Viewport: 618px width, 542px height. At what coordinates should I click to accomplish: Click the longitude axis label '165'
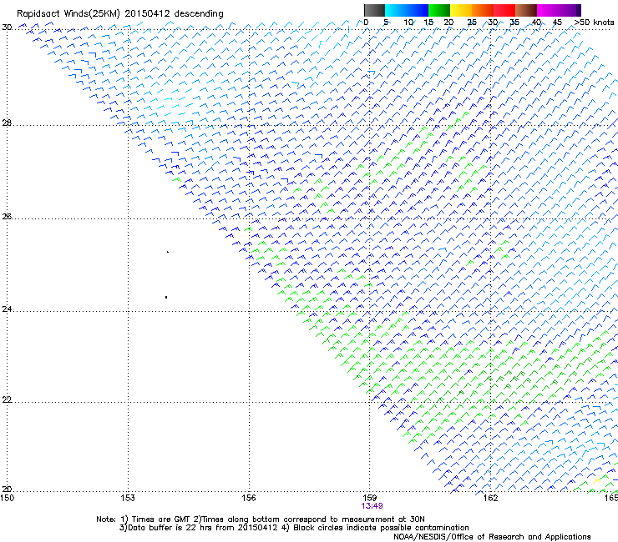pos(611,498)
